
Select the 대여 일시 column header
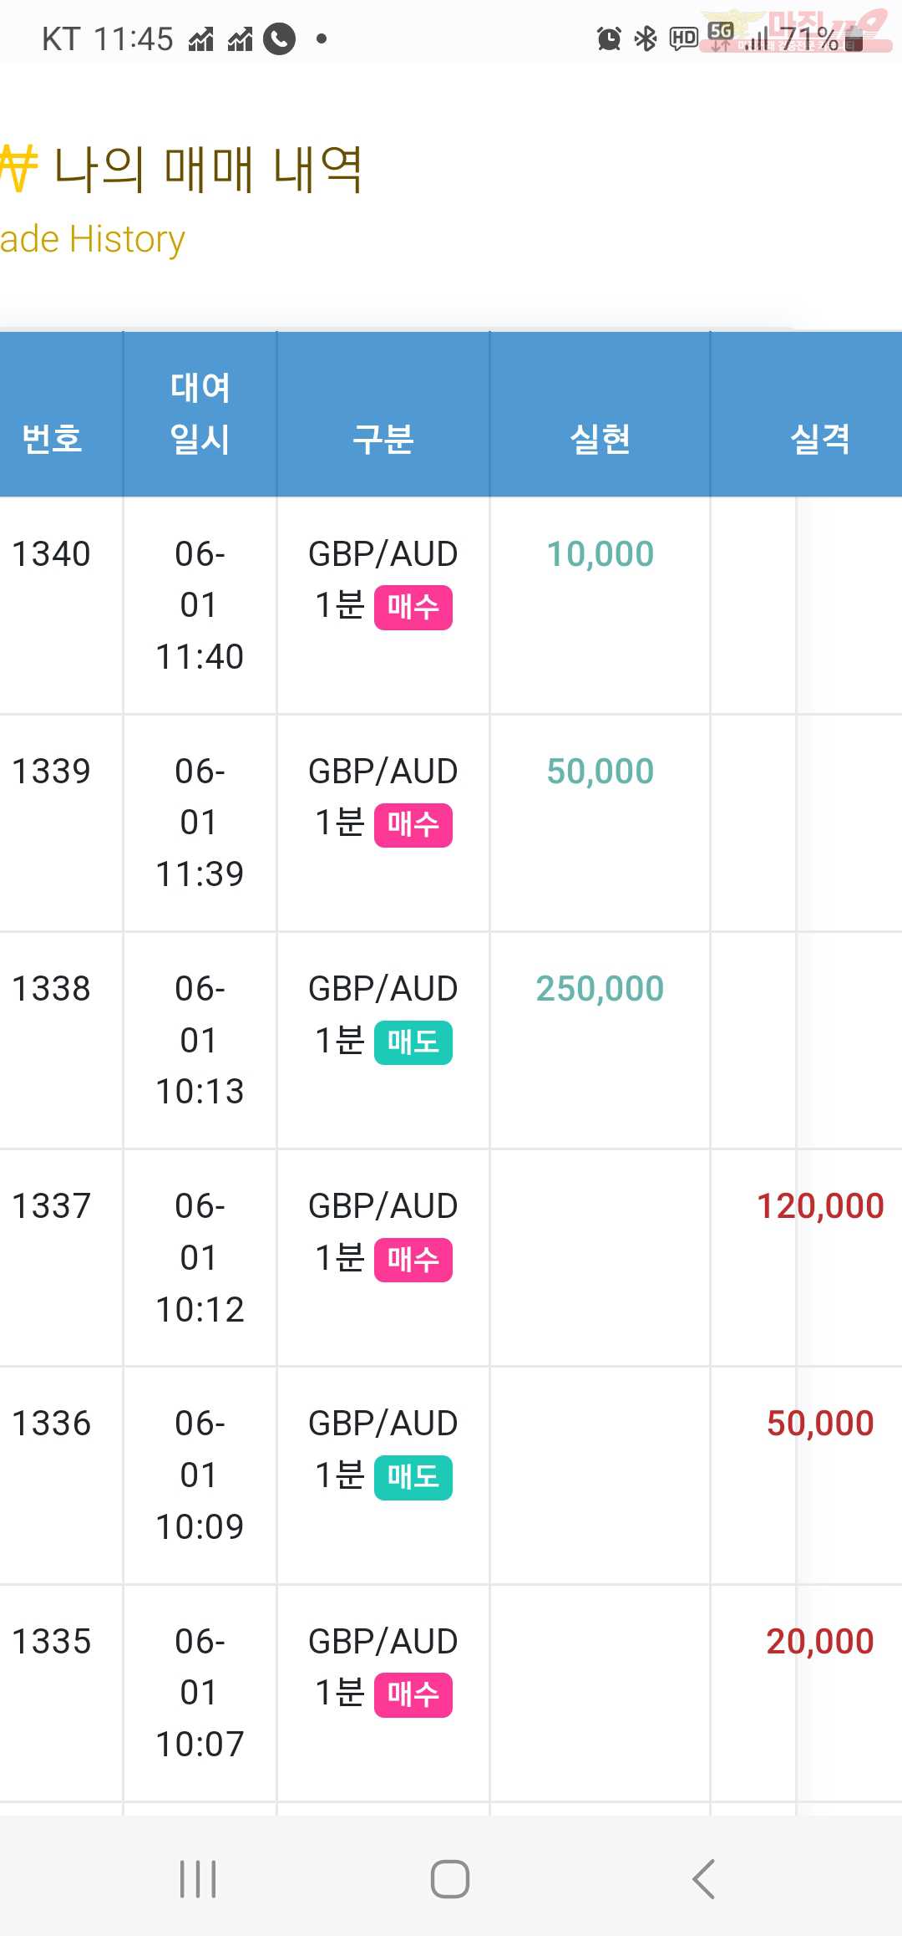point(200,413)
